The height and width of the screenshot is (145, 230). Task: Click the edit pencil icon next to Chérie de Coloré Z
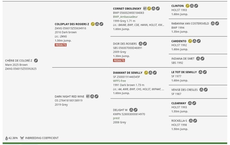tap(36, 61)
